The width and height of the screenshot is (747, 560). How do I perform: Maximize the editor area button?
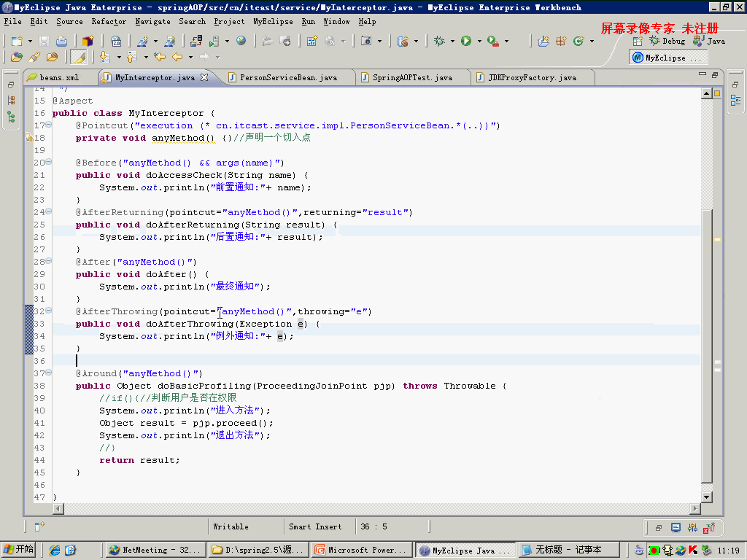pos(715,75)
